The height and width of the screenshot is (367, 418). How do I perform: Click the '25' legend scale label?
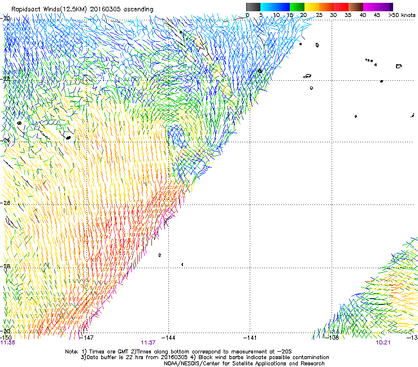[x=319, y=15]
